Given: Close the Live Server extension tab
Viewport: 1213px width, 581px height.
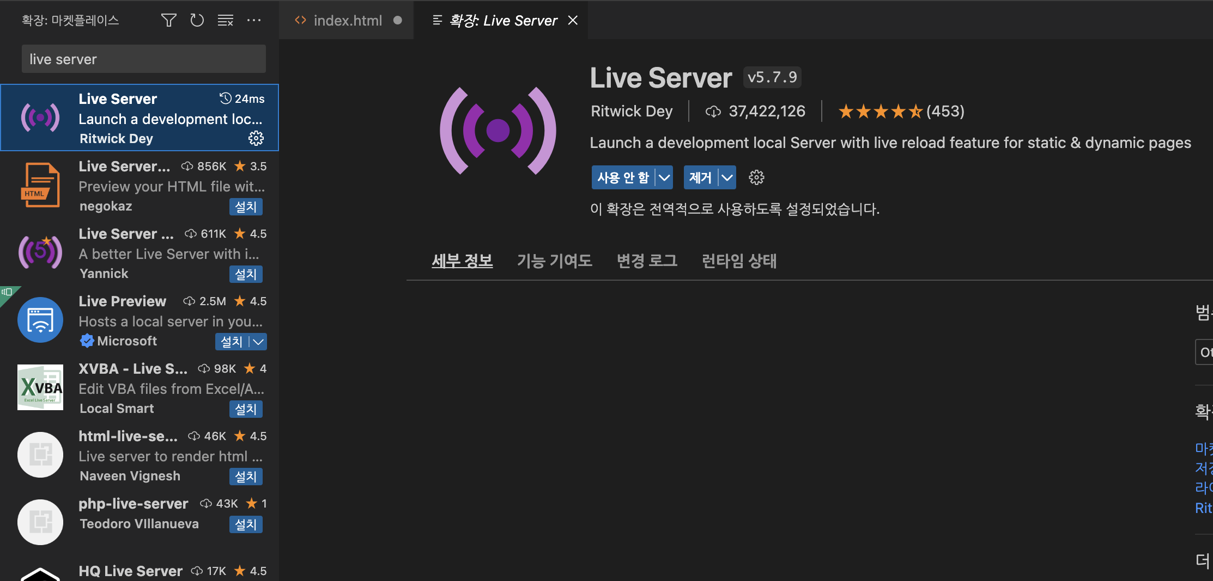Looking at the screenshot, I should (x=573, y=20).
